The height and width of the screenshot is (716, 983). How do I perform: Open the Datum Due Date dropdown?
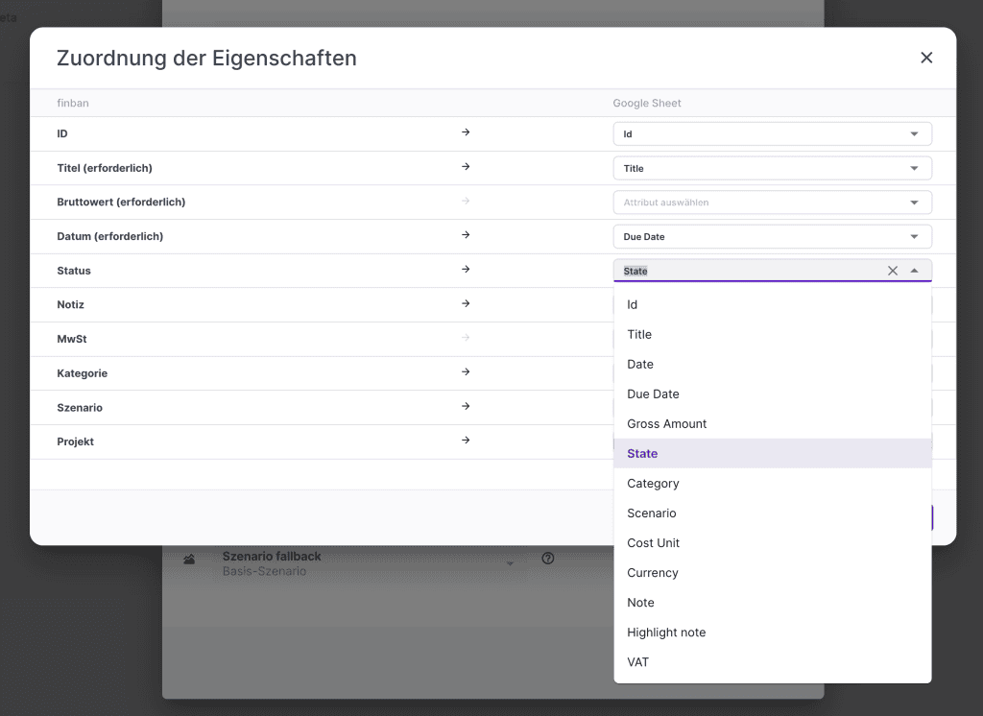(914, 237)
